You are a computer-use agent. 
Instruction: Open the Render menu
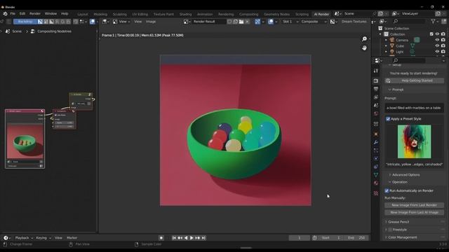(x=35, y=14)
